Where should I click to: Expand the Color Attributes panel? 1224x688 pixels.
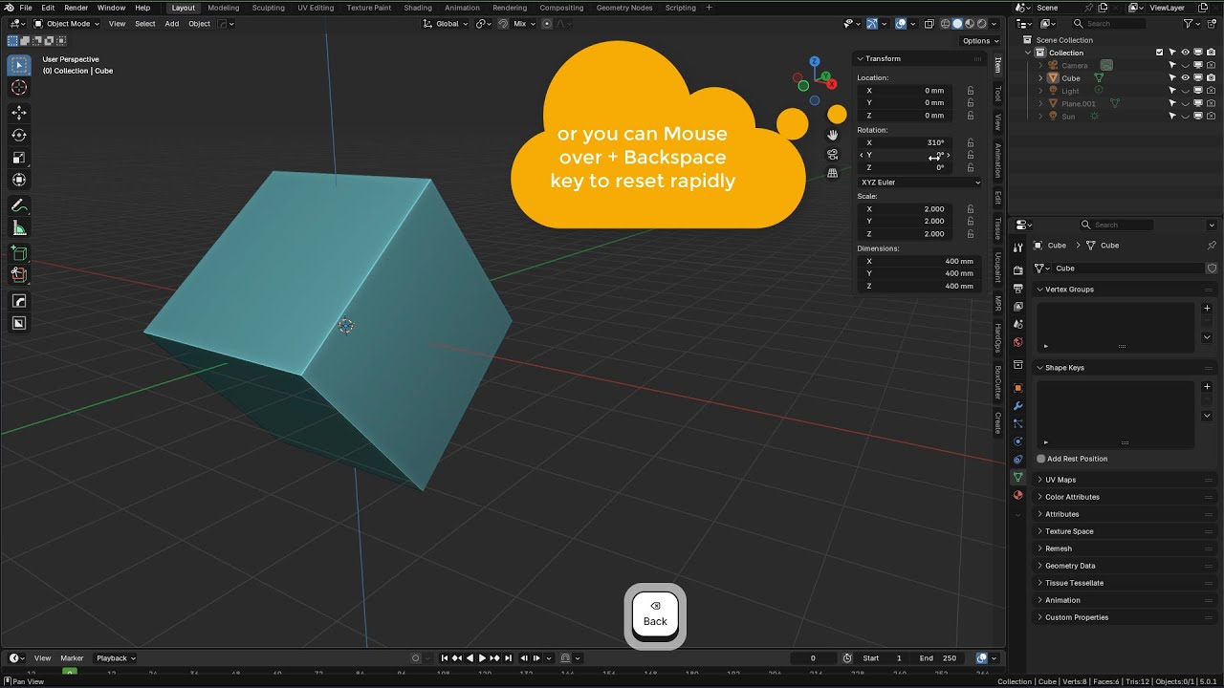pyautogui.click(x=1071, y=497)
